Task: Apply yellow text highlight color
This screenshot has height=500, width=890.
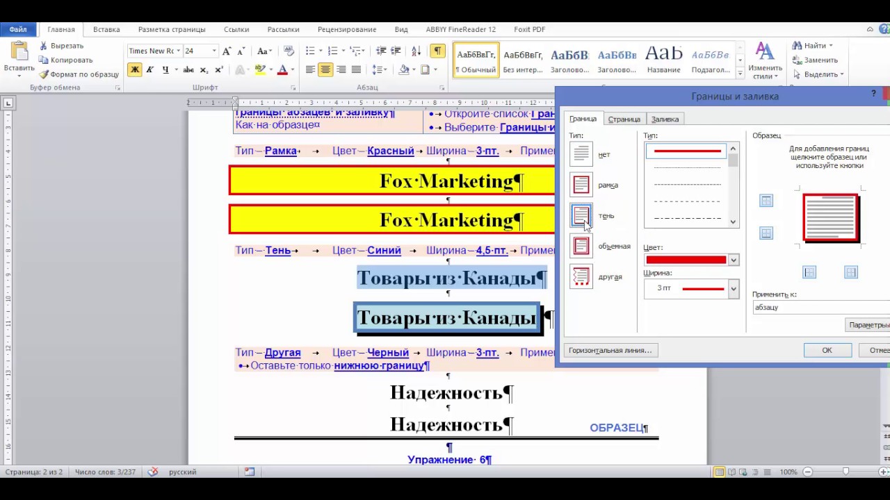Action: [260, 69]
